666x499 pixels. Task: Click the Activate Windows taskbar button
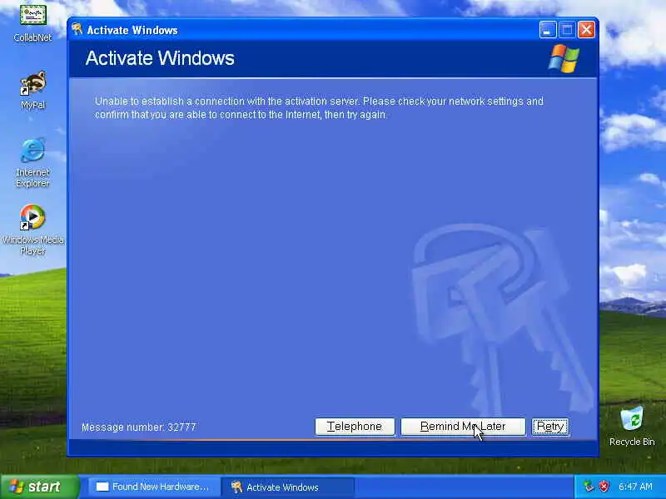coord(288,487)
